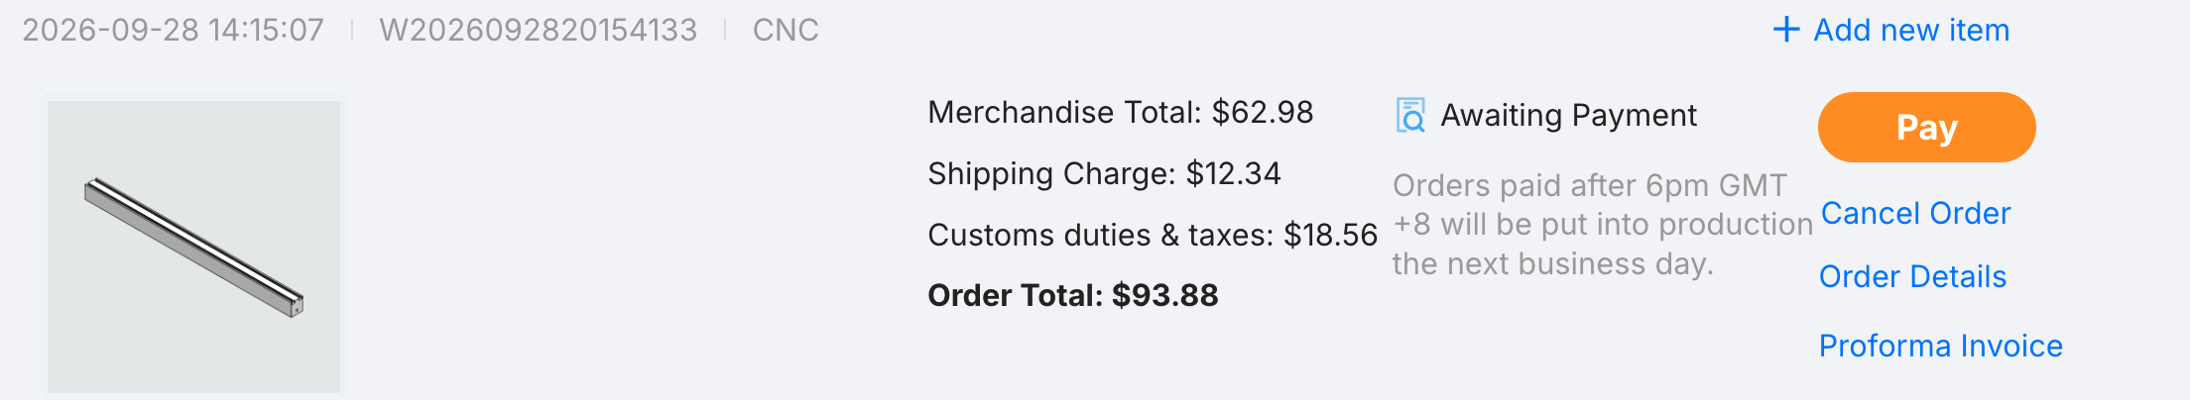Open the Proforma Invoice link
2190x400 pixels.
pos(1940,346)
